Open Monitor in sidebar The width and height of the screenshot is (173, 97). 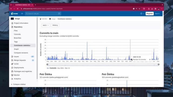[17, 75]
